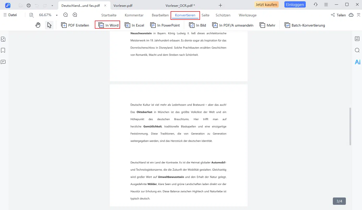Convert the PDF with In Excel
Screen dimensions: 362x210
(134, 25)
